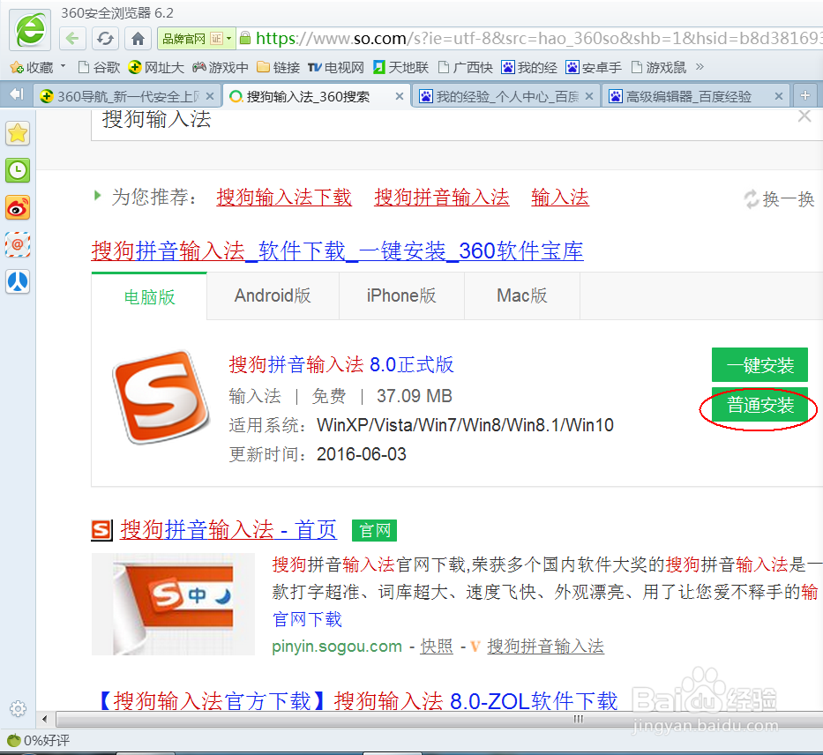The width and height of the screenshot is (823, 755).
Task: Open a new tab with the plus button
Action: point(805,95)
